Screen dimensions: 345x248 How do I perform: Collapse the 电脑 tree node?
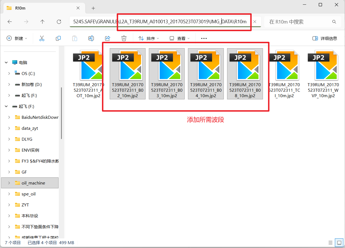pos(6,62)
